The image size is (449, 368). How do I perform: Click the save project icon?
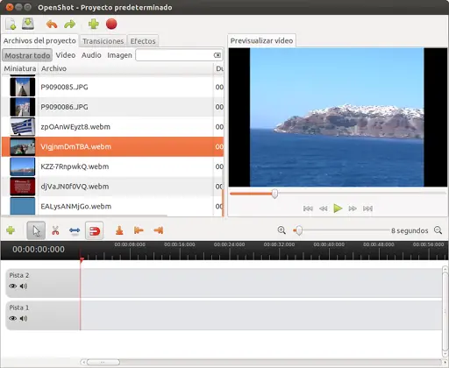[x=28, y=24]
